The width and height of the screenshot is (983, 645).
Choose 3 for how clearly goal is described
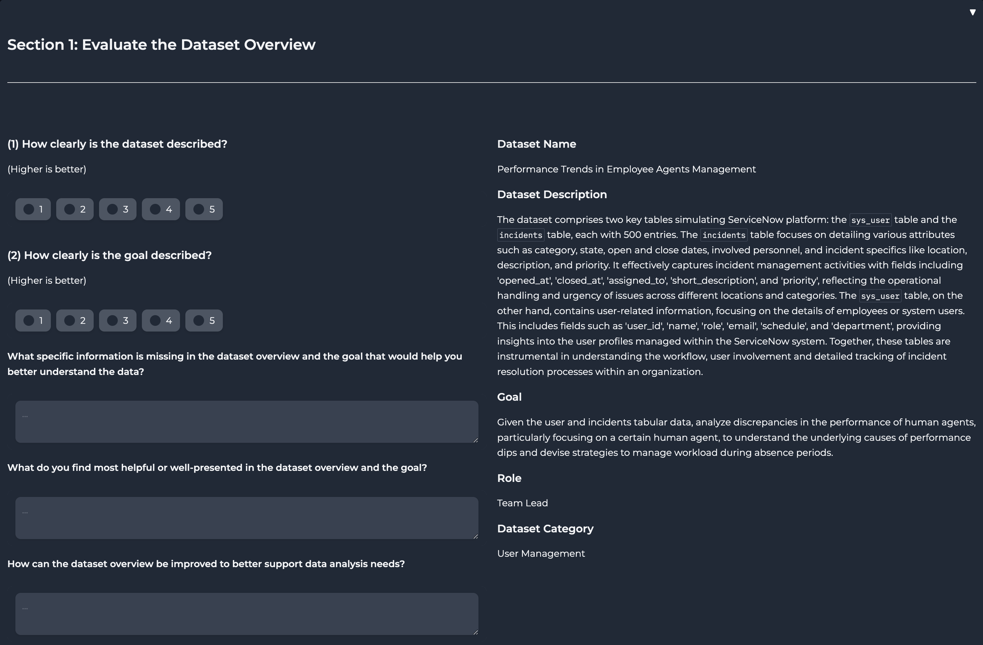(112, 320)
